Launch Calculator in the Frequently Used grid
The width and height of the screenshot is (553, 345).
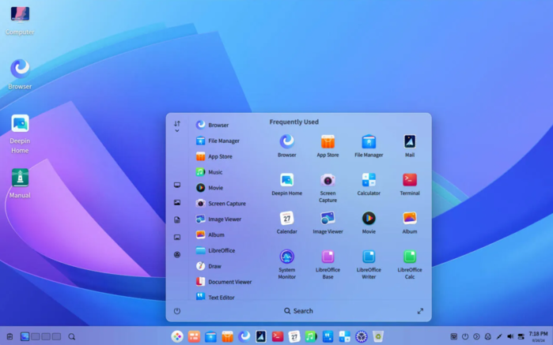tap(369, 181)
